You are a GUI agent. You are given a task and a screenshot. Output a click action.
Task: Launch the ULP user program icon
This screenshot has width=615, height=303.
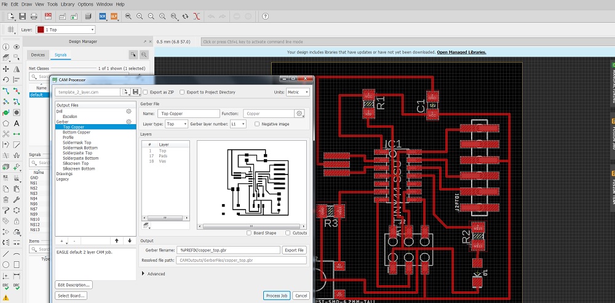[x=114, y=15]
